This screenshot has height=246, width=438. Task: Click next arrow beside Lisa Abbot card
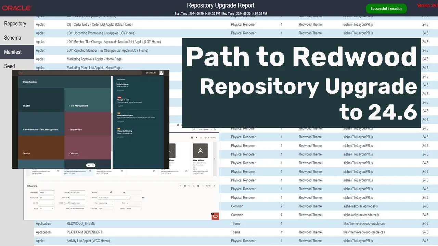pyautogui.click(x=215, y=159)
